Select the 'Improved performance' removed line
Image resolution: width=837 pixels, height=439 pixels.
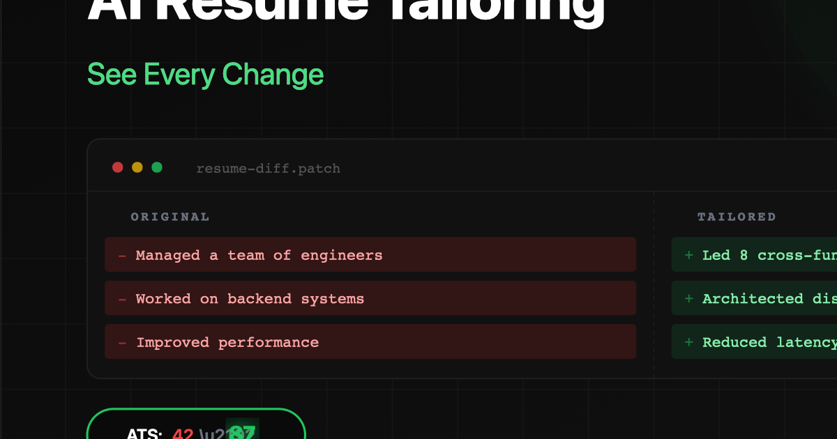[x=370, y=341]
